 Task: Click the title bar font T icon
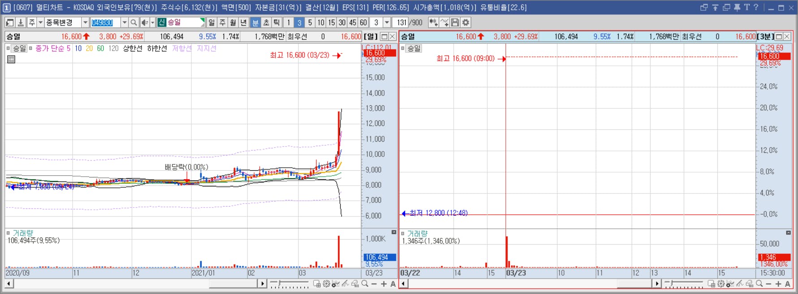click(x=747, y=7)
